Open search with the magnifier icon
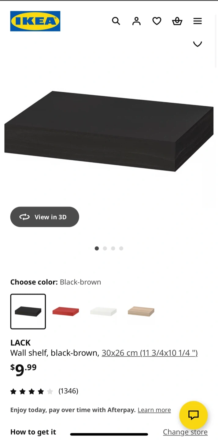 click(x=116, y=21)
